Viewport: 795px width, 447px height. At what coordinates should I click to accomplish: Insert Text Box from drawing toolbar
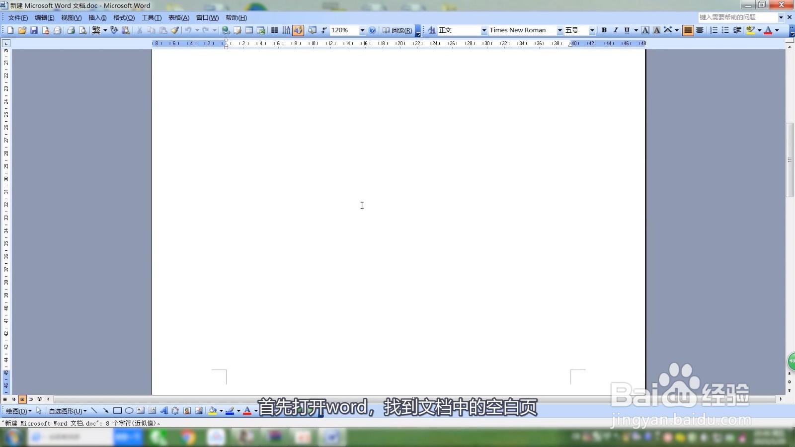(x=141, y=411)
